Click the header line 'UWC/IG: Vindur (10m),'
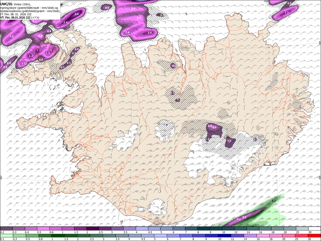Viewport: 321px width, 241px height. click(x=16, y=4)
